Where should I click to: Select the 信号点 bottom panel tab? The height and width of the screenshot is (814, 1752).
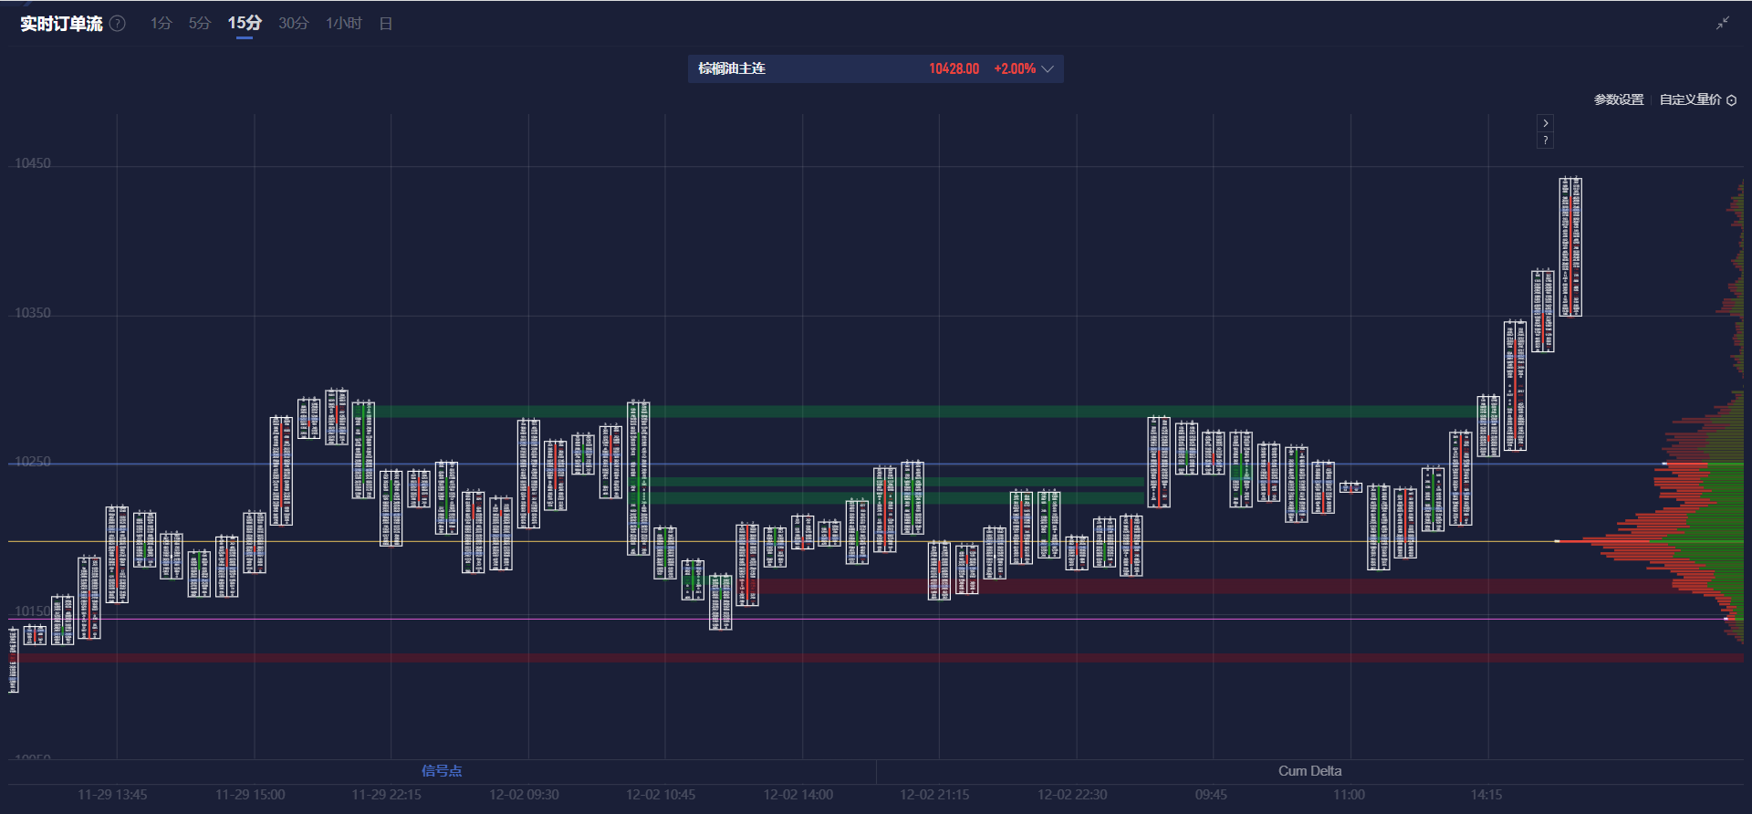click(442, 771)
